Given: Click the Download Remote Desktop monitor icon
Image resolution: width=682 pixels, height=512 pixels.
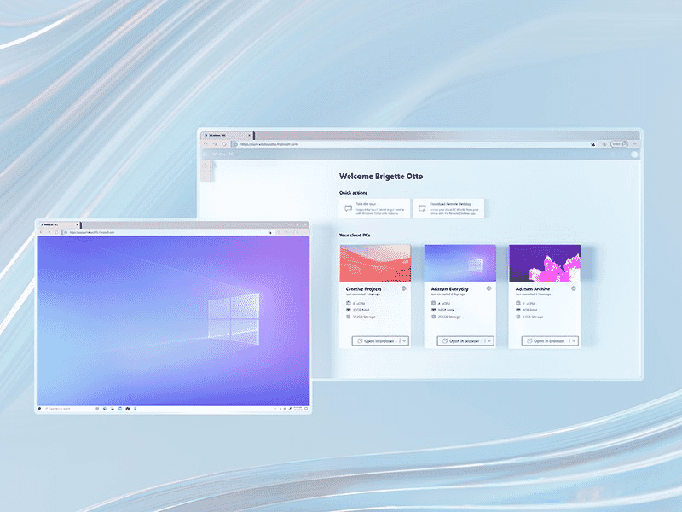Looking at the screenshot, I should coord(421,207).
